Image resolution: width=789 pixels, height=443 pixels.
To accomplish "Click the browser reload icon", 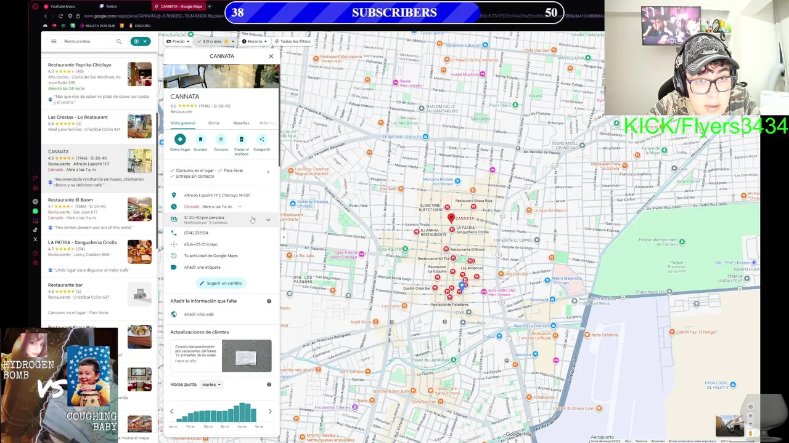I will click(x=60, y=15).
